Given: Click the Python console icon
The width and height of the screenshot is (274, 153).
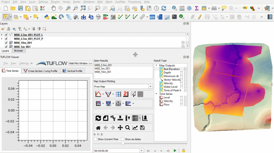Looking at the screenshot, I should coord(46,16).
